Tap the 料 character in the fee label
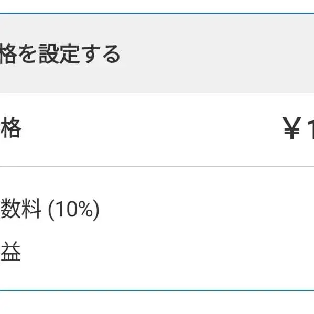 pos(31,208)
